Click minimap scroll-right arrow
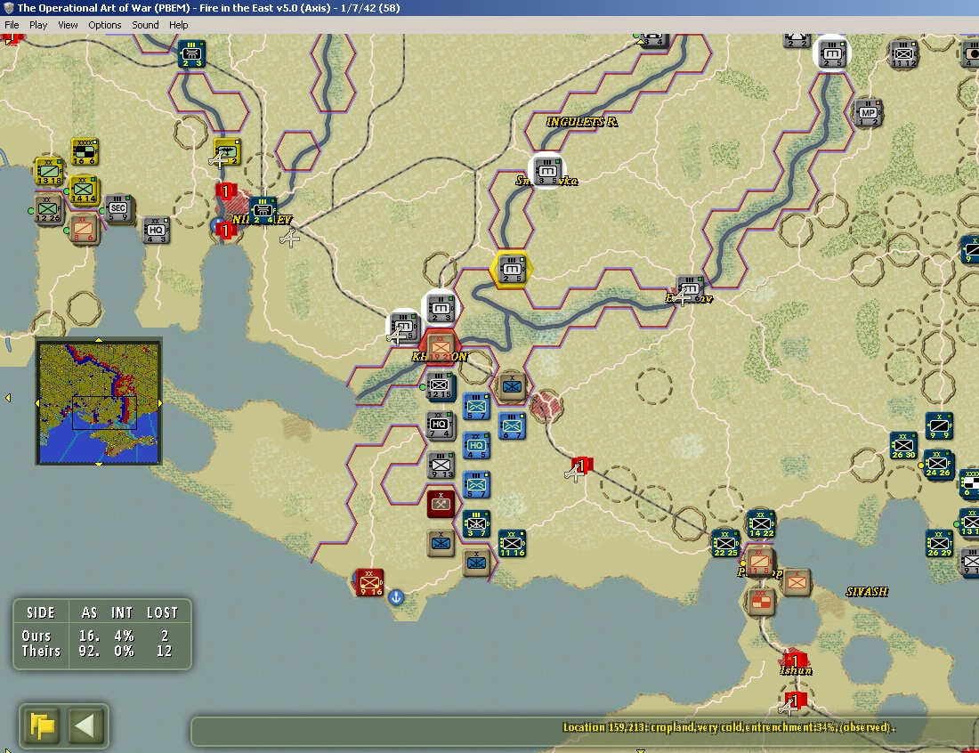 click(x=160, y=403)
